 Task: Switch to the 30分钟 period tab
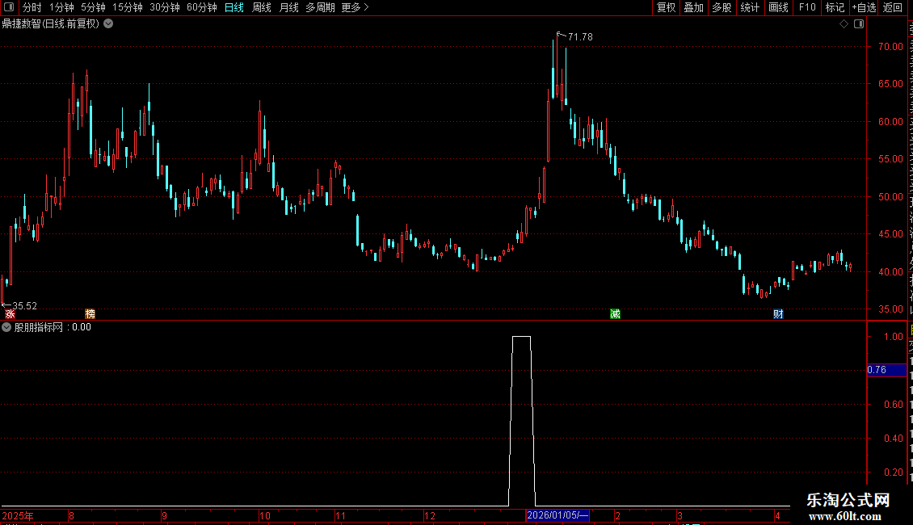point(165,7)
